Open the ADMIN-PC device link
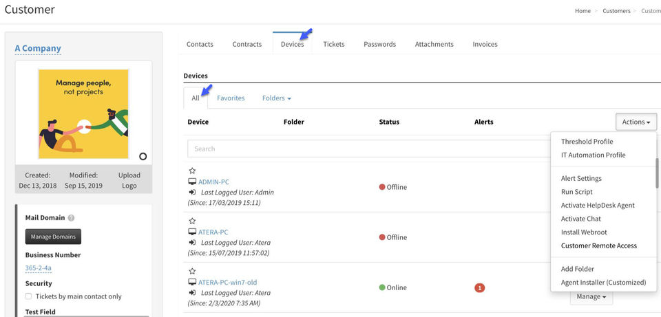The width and height of the screenshot is (661, 317). pos(213,182)
